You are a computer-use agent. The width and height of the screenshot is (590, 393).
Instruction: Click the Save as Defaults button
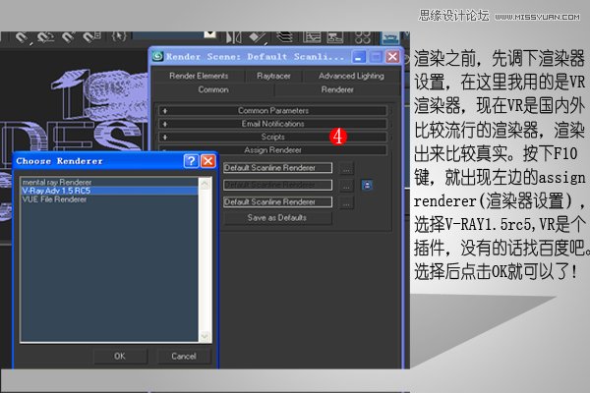pos(276,217)
